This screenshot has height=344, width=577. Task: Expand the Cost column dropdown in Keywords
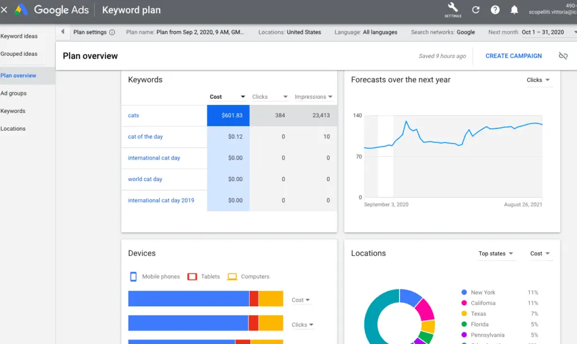point(228,97)
